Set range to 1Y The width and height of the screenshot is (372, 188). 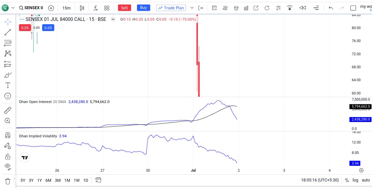[x=39, y=180]
